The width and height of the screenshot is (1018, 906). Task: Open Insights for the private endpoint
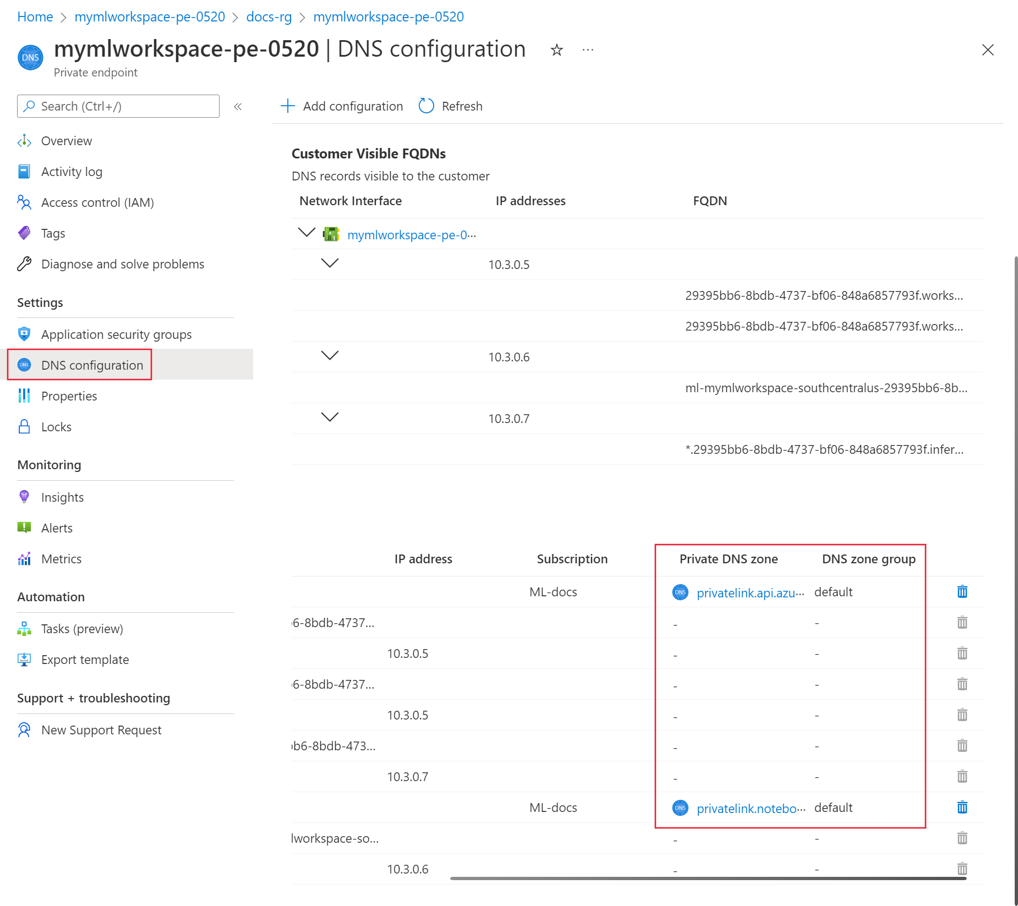pyautogui.click(x=62, y=497)
